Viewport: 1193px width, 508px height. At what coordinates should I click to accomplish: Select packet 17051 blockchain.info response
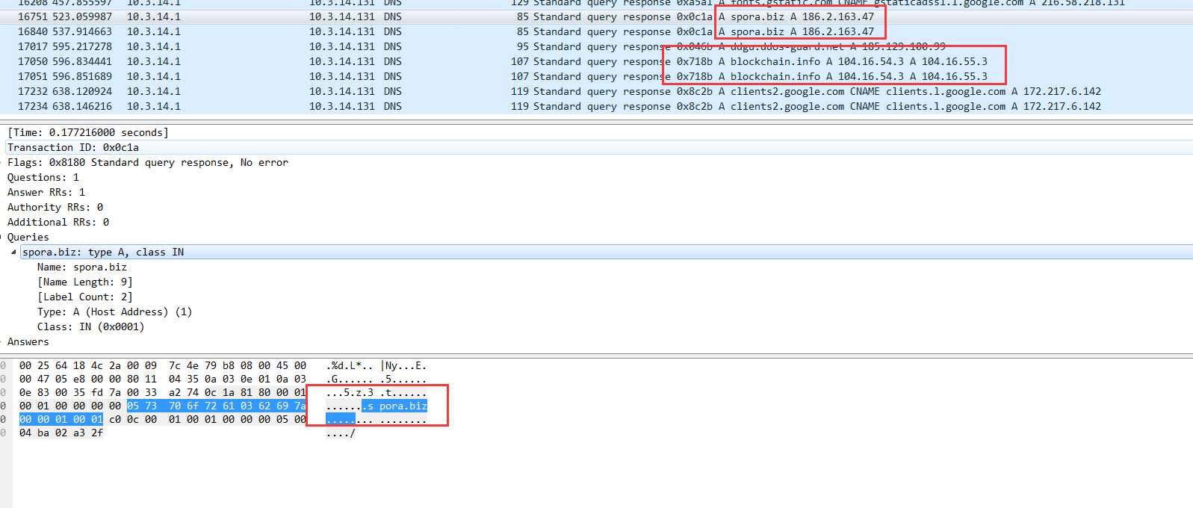click(596, 76)
